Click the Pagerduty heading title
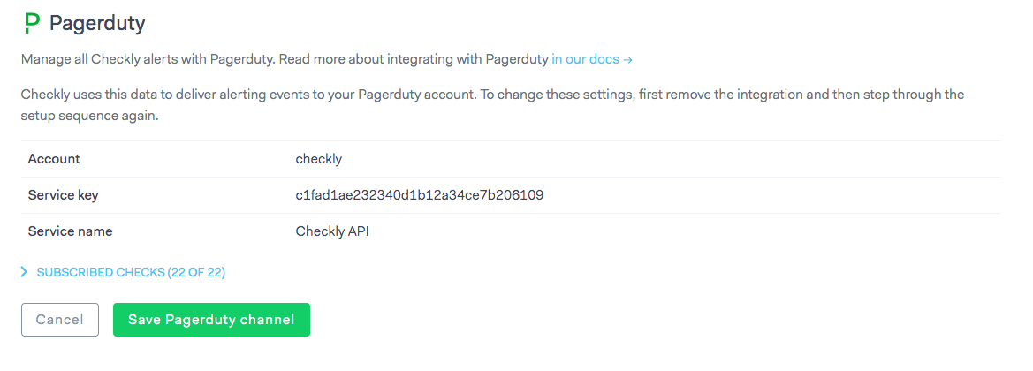1033x371 pixels. [x=97, y=23]
